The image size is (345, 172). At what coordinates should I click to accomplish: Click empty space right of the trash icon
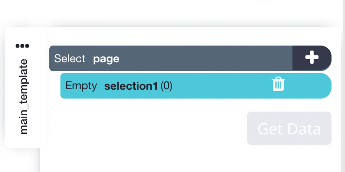308,86
